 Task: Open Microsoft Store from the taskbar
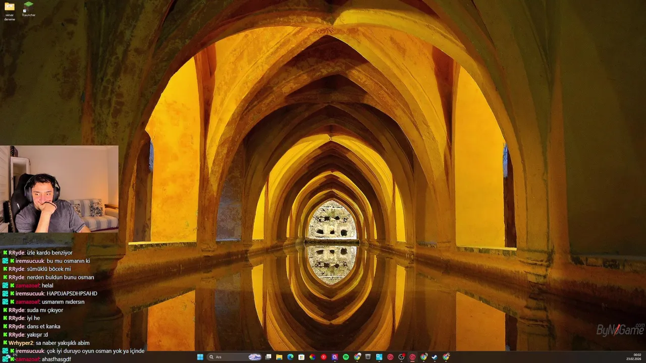tap(301, 357)
